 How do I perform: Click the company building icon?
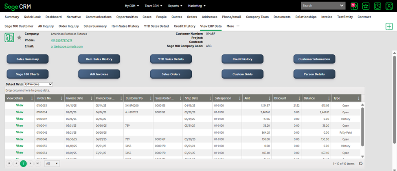(9, 38)
